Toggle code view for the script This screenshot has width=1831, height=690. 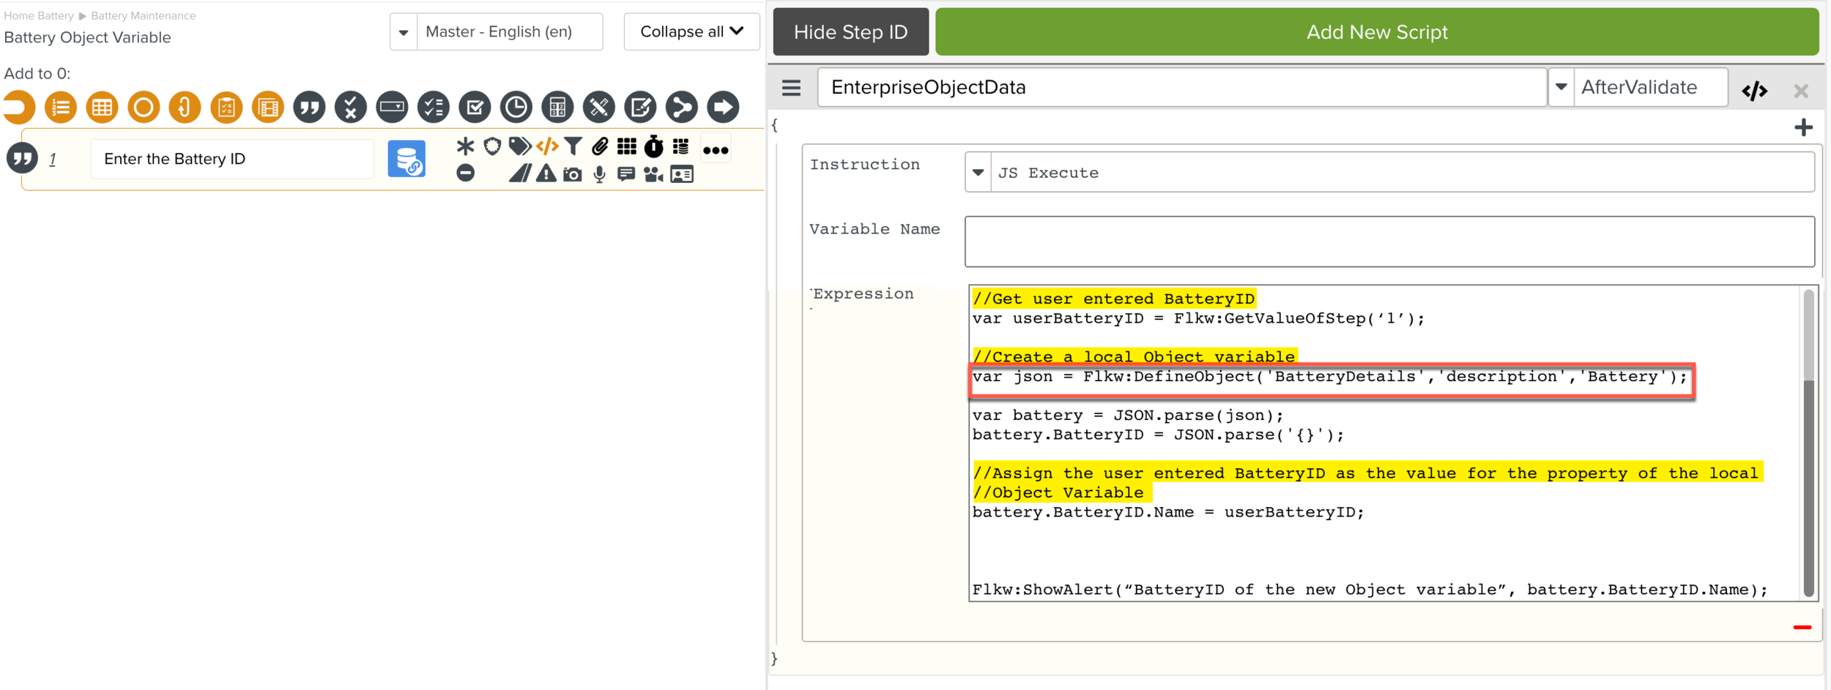(x=1754, y=90)
